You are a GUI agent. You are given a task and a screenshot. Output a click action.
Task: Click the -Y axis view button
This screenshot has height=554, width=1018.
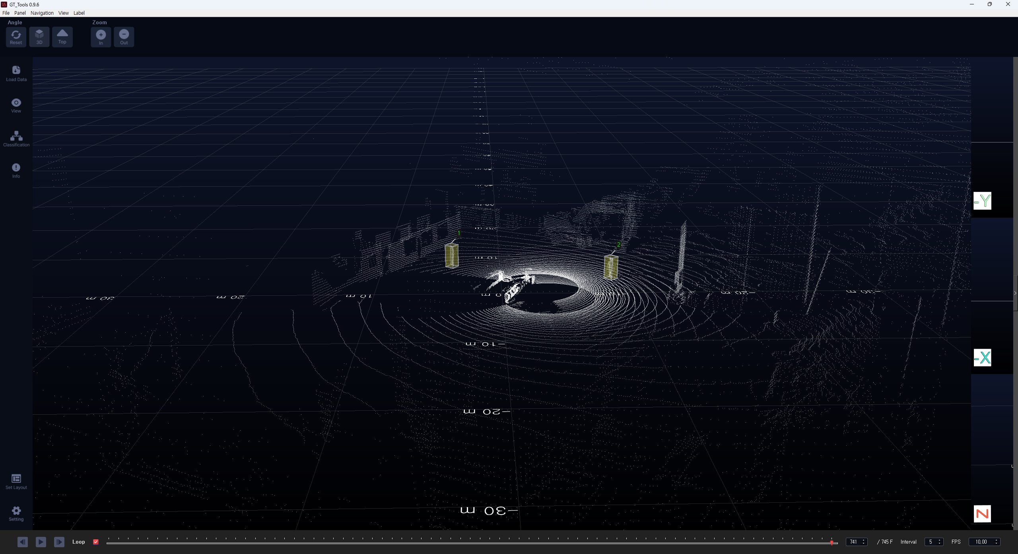coord(983,201)
